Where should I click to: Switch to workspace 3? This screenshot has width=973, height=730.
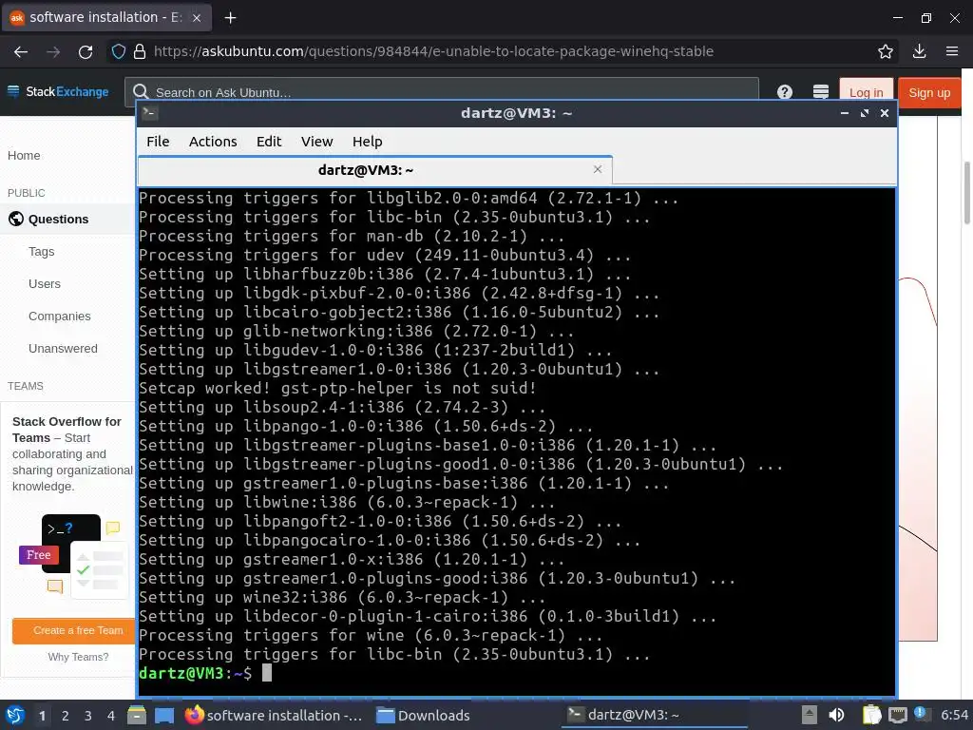(88, 716)
